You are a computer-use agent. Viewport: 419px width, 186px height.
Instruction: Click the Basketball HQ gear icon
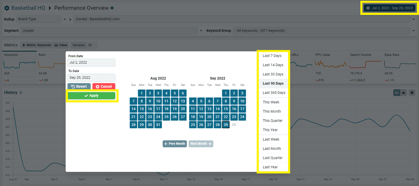[7, 8]
